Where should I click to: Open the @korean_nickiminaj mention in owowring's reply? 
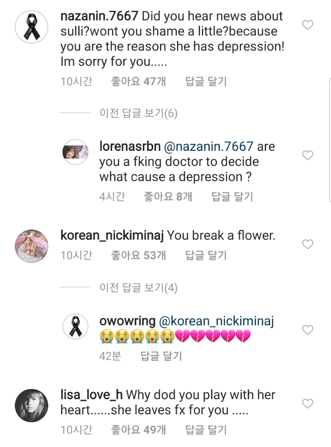coord(216,321)
